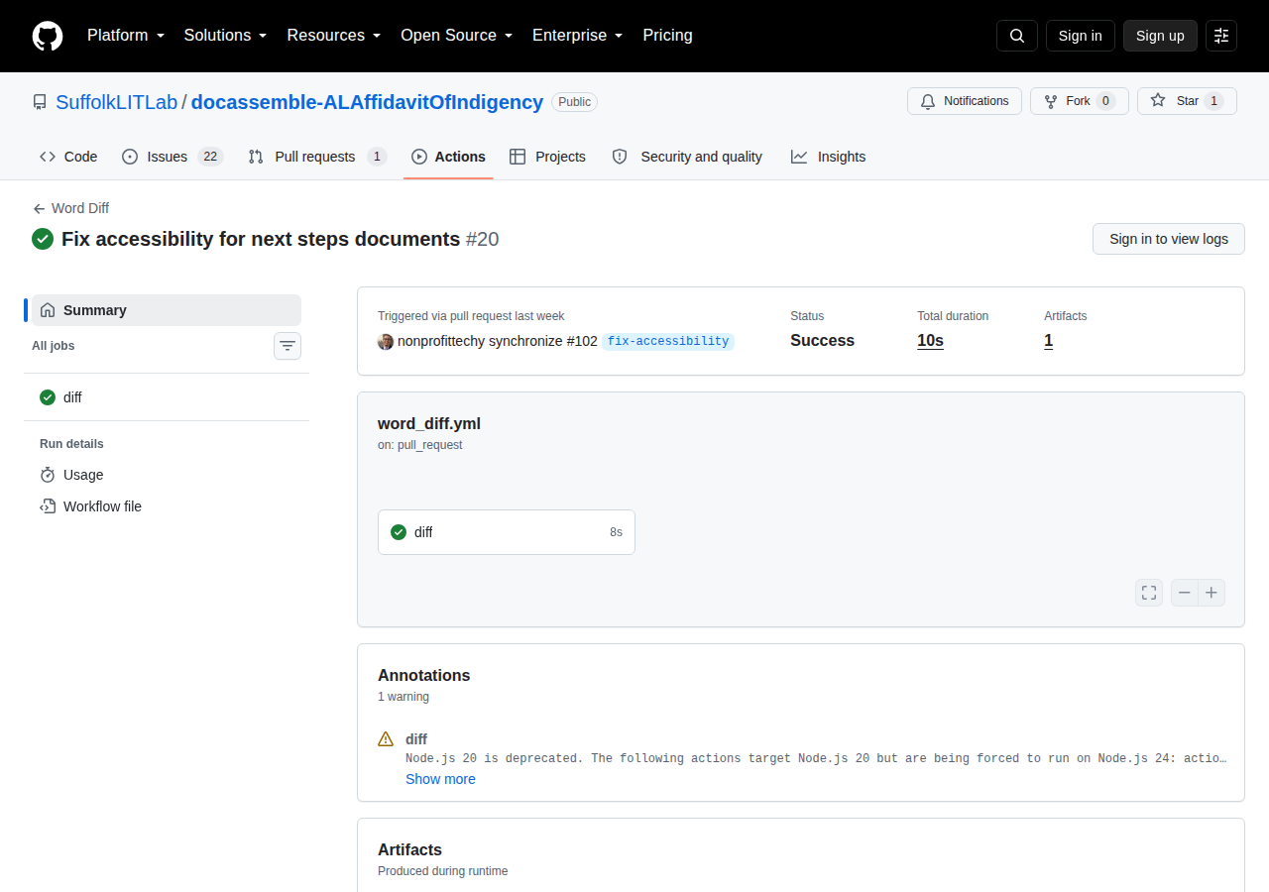The height and width of the screenshot is (892, 1269).
Task: Click the word_diff.yml workflow title
Action: coord(429,423)
